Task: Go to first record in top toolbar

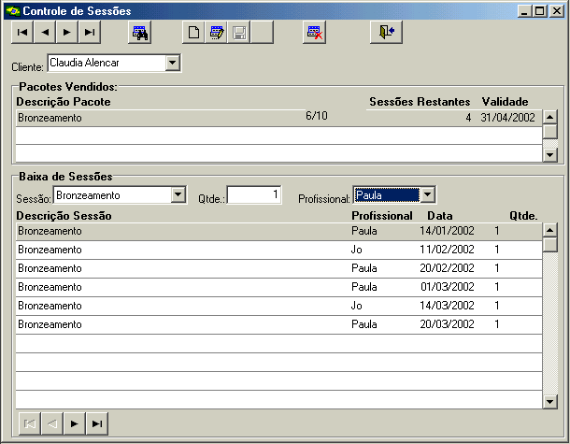Action: pos(21,32)
